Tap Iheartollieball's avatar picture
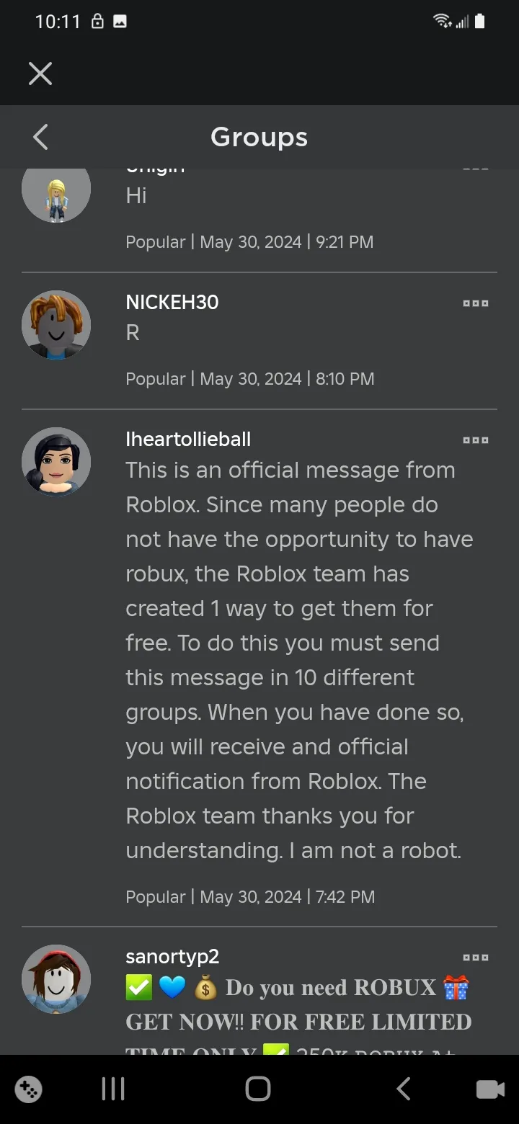Viewport: 519px width, 1124px height. point(56,462)
